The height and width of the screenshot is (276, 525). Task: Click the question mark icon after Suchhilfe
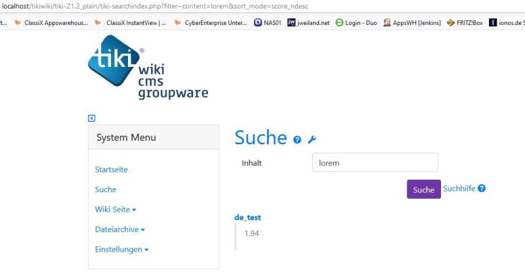tap(482, 188)
